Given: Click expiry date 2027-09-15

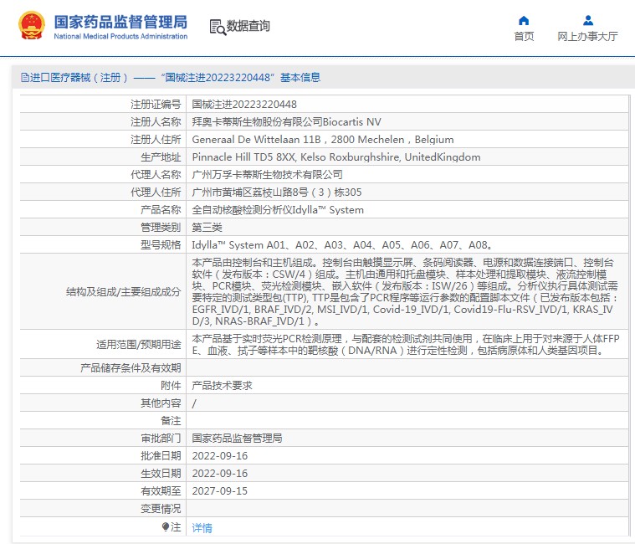Looking at the screenshot, I should click(219, 491).
